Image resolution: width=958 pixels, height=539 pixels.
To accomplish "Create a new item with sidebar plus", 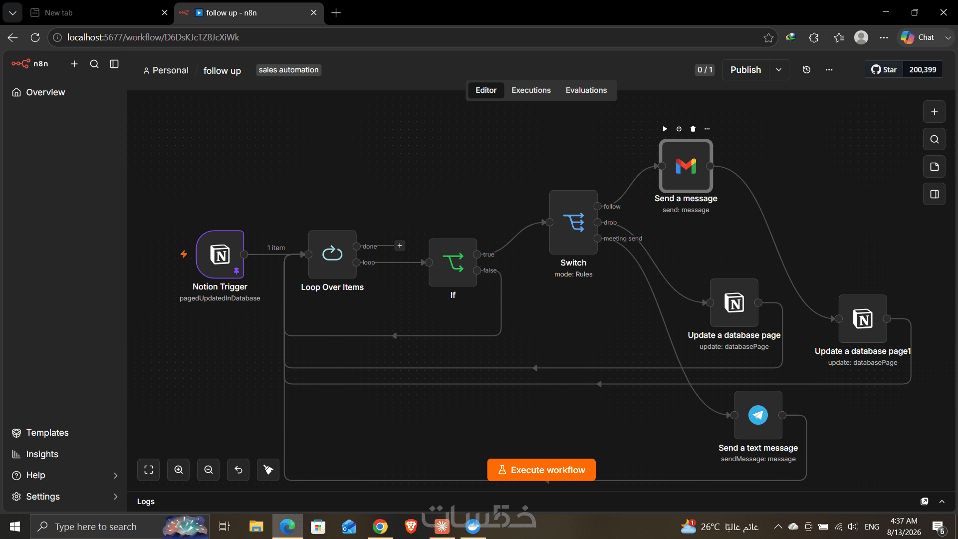I will pyautogui.click(x=74, y=64).
